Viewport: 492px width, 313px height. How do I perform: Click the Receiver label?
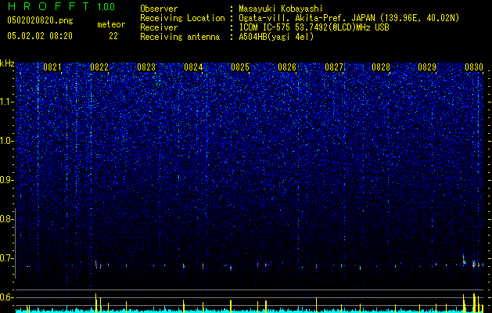coord(159,27)
